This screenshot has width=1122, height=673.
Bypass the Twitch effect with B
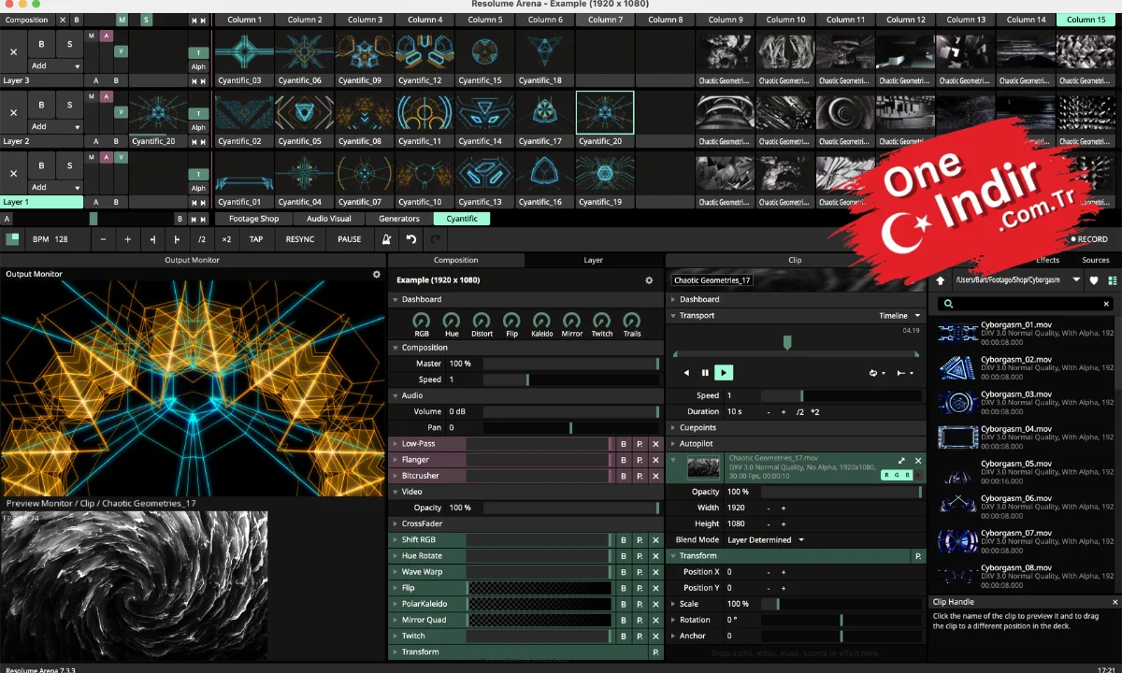coord(624,637)
